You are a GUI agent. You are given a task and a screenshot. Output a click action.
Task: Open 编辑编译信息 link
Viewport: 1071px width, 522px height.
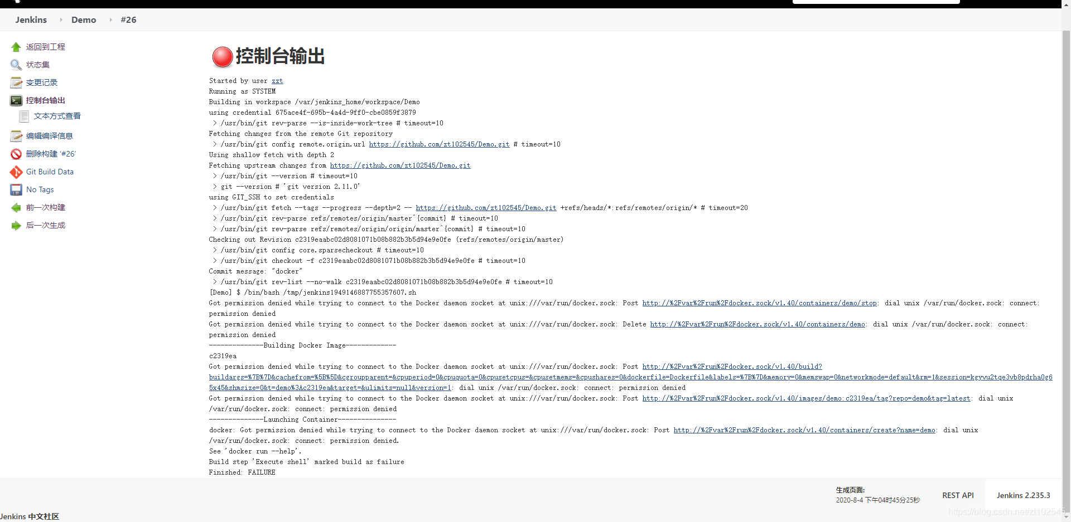click(50, 136)
